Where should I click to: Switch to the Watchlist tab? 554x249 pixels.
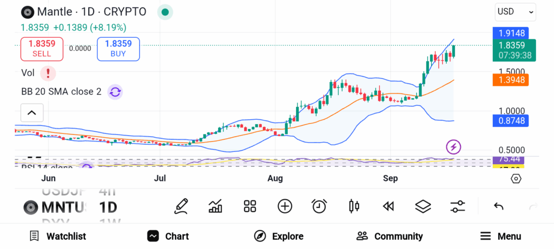click(x=58, y=236)
